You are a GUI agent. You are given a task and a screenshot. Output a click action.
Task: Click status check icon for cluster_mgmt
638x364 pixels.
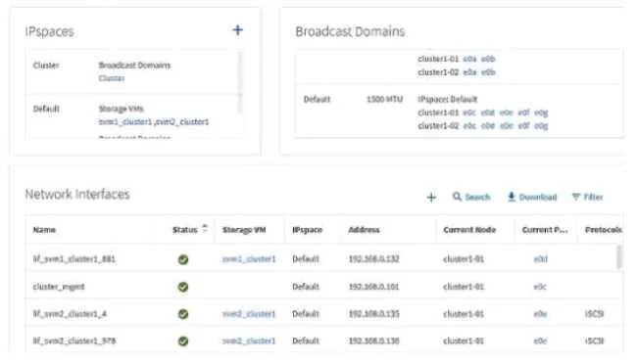tap(183, 287)
